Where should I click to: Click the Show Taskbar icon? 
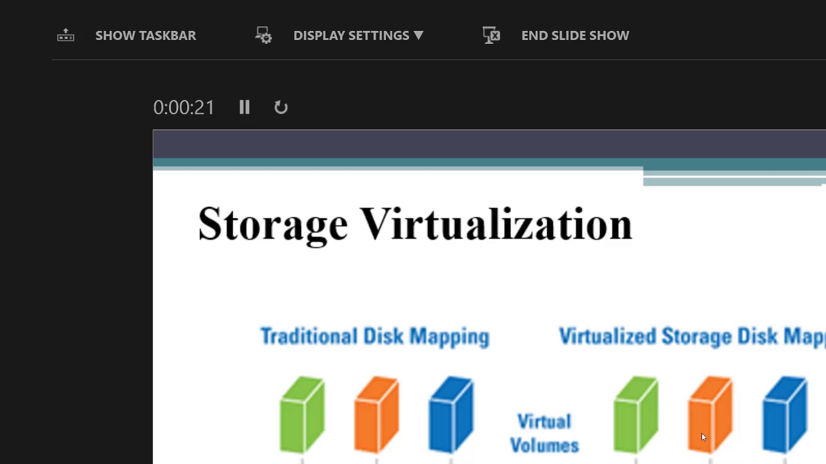(x=66, y=35)
